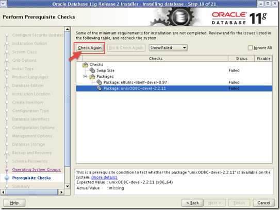280x210 pixels.
Task: Click the Prerequisite Checks step bullet icon
Action: tap(7, 178)
